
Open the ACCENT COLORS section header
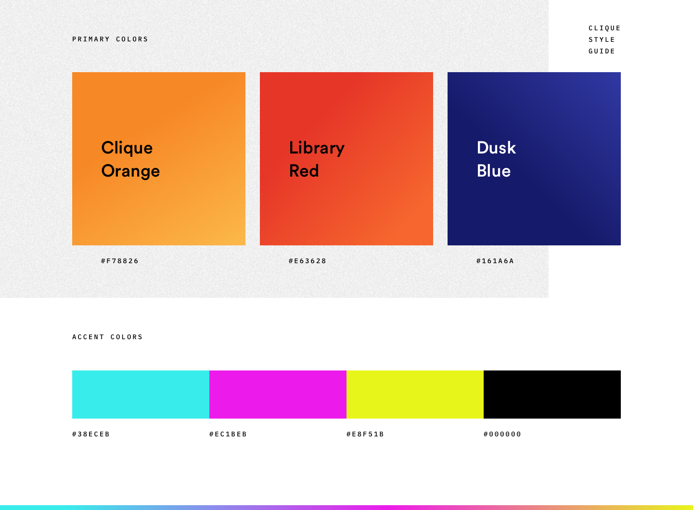tap(107, 337)
